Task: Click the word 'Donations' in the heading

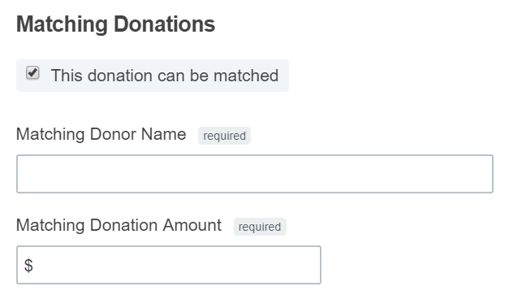Action: pyautogui.click(x=165, y=24)
